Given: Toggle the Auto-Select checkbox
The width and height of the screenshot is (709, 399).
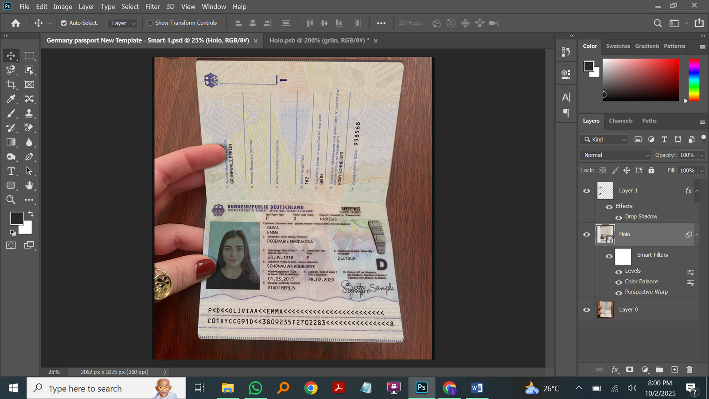Looking at the screenshot, I should coord(64,23).
